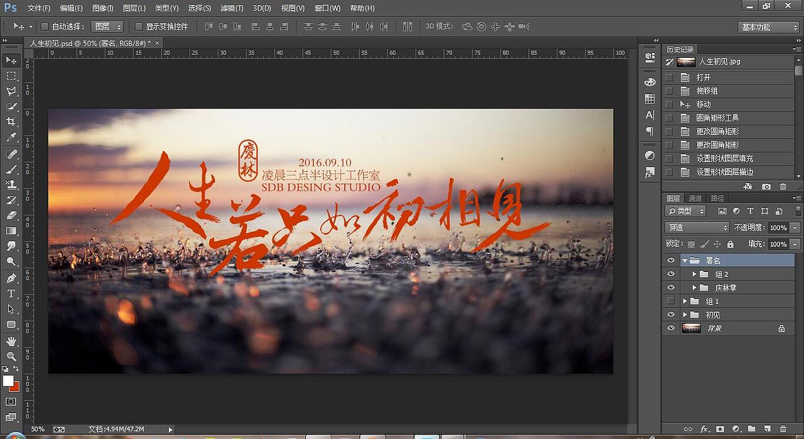Viewport: 804px width, 439px height.
Task: Open the 滤镜 menu
Action: pos(231,8)
